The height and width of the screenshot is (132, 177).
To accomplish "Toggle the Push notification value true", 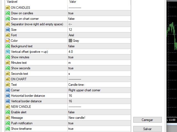I will (x=99, y=123).
